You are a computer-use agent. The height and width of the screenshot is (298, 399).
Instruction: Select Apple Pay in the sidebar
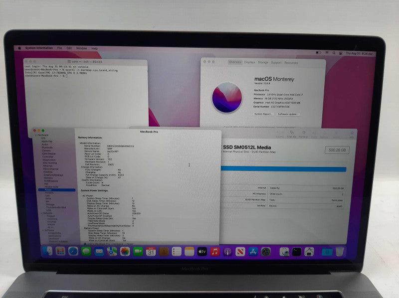pos(47,141)
